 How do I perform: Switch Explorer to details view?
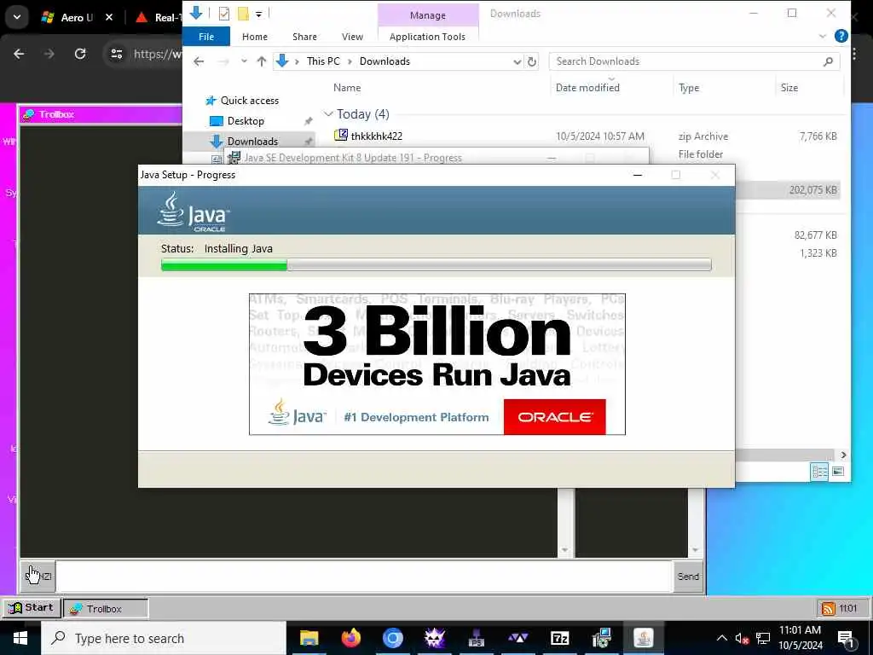(x=819, y=472)
